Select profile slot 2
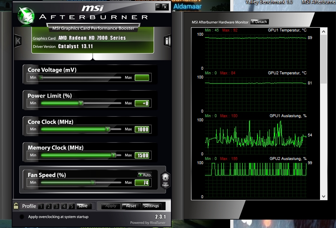Image resolution: width=336 pixels, height=228 pixels. coord(49,206)
